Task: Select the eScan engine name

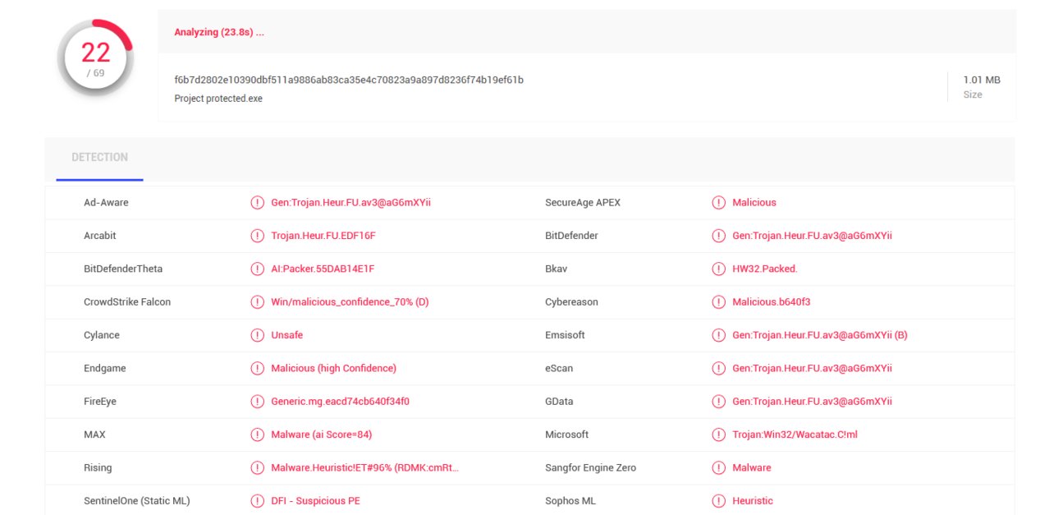Action: point(559,368)
